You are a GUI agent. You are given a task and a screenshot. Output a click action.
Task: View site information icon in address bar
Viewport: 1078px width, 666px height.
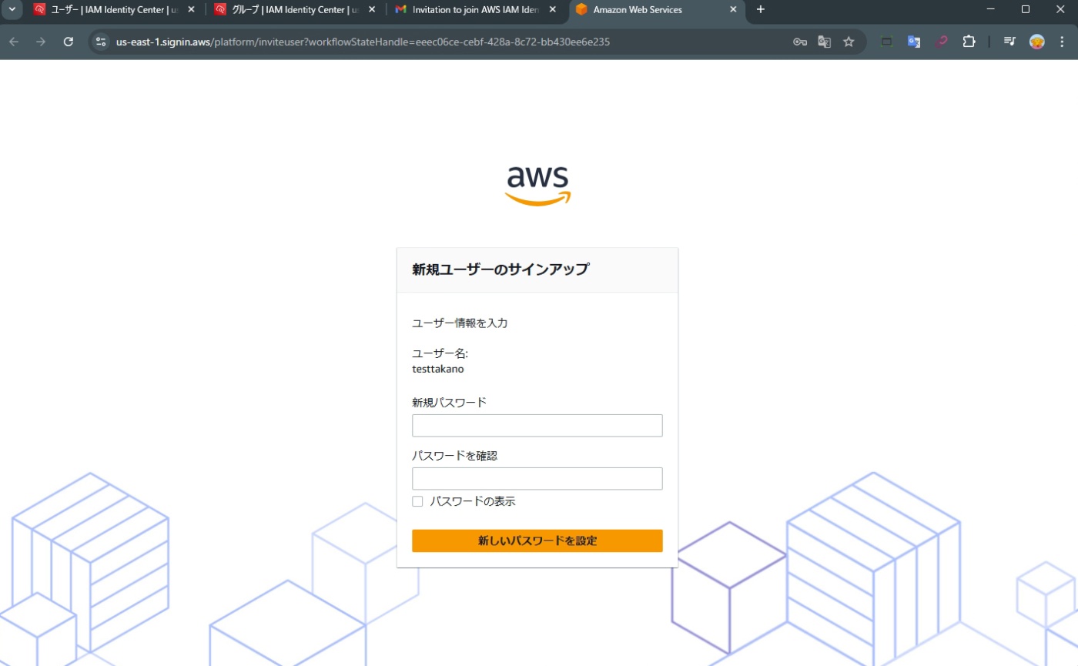click(x=101, y=42)
